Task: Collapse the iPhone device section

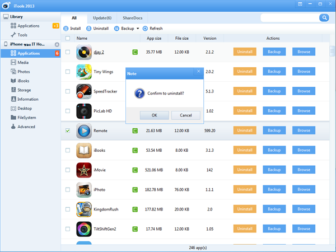Action: [x=57, y=44]
